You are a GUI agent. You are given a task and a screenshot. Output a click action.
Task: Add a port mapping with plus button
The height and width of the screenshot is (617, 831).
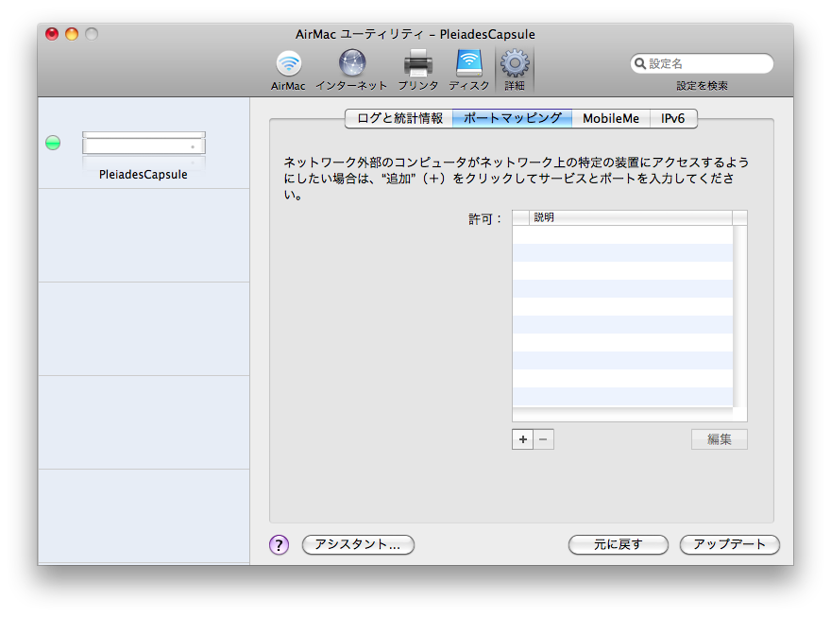pyautogui.click(x=522, y=439)
